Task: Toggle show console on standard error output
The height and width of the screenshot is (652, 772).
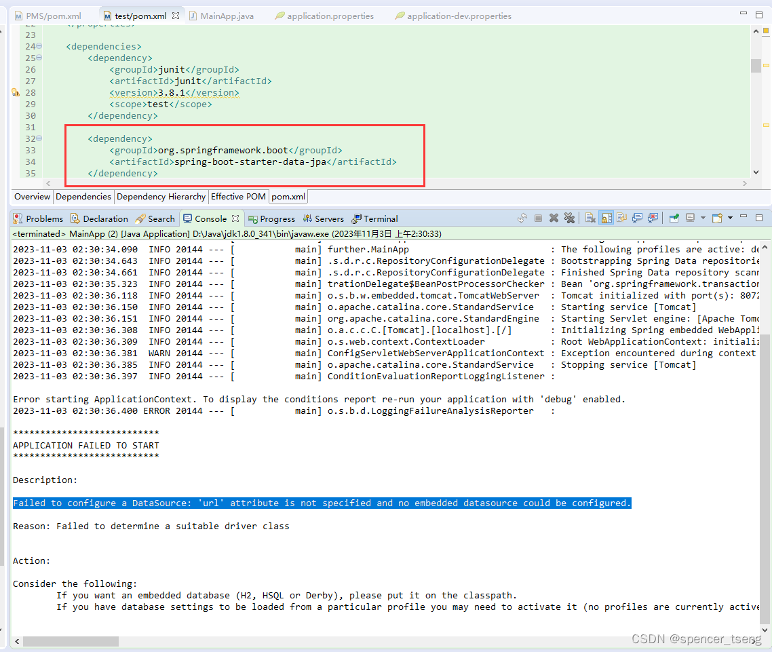Action: click(x=653, y=218)
